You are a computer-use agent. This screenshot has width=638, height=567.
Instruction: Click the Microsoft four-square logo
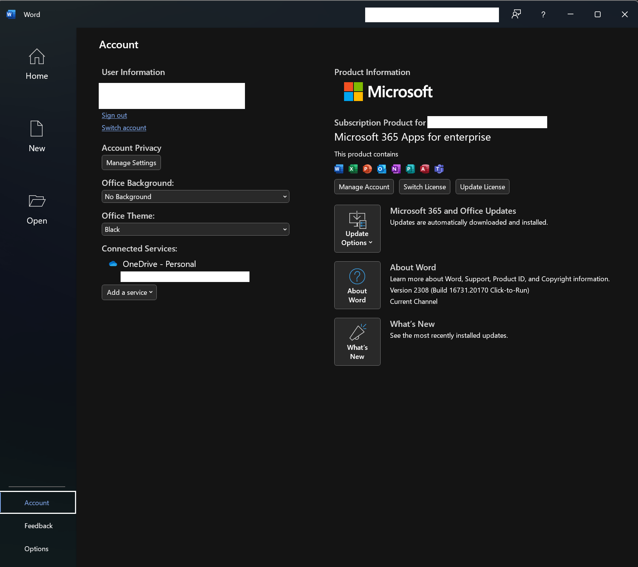353,92
